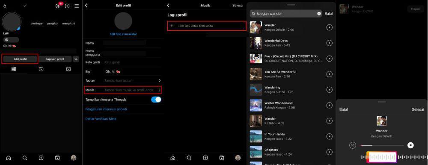
Task: Switch to the posts grid tab
Action: pyautogui.click(x=14, y=69)
